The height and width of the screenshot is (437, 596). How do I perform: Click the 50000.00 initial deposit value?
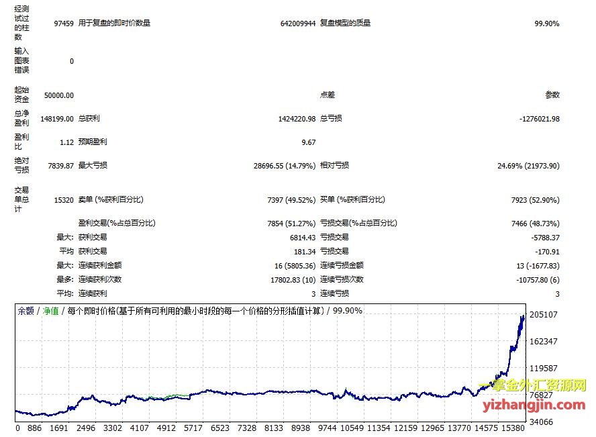58,95
